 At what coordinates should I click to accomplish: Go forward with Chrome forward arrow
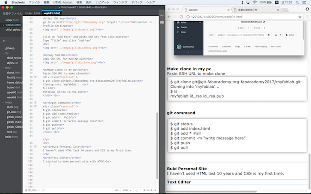tap(175, 17)
